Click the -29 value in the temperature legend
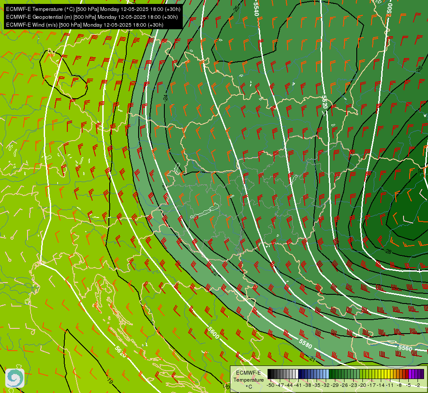The width and height of the screenshot is (428, 393). coord(335,385)
